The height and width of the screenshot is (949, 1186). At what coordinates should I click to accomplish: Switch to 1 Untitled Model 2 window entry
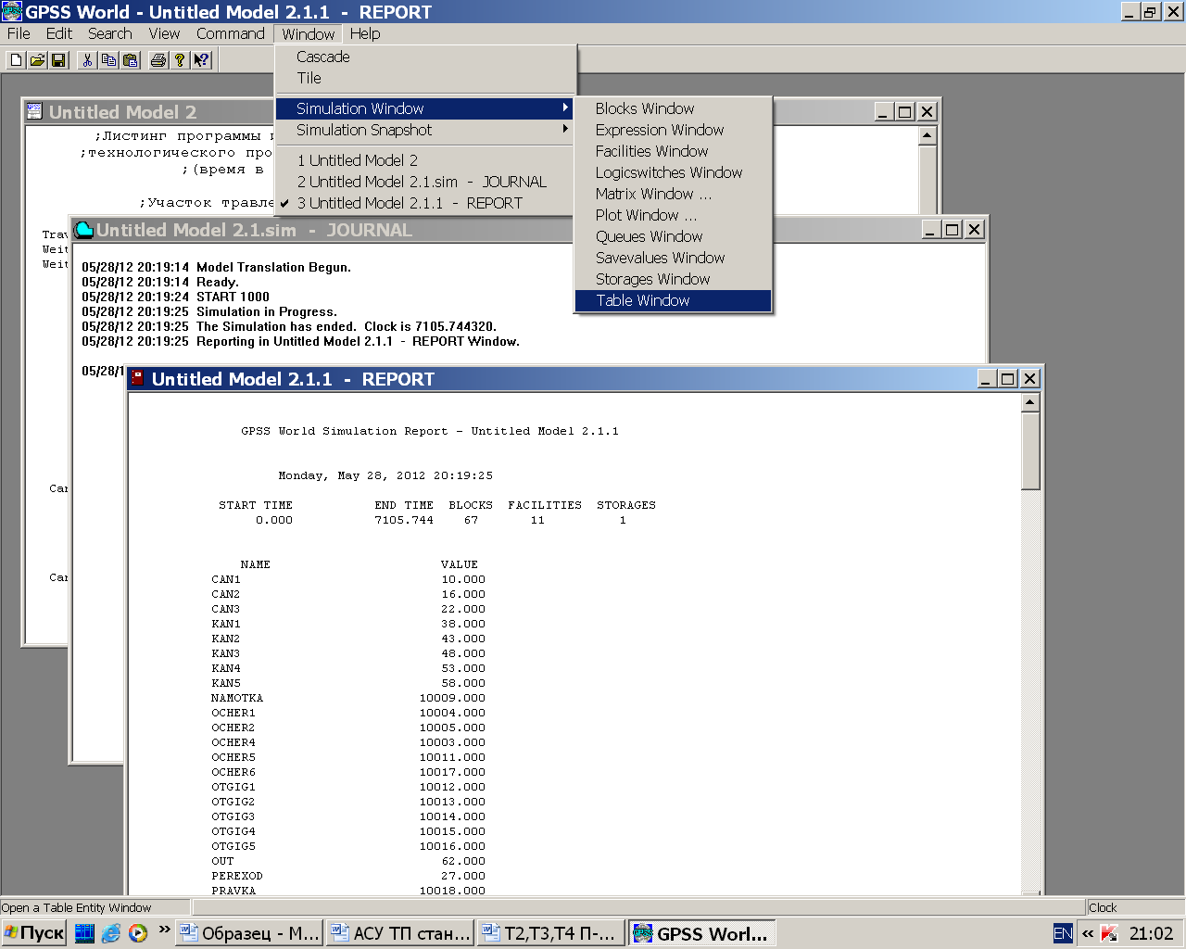pos(425,160)
